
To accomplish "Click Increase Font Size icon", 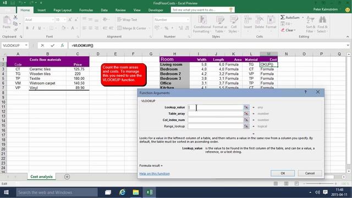I will click(x=70, y=20).
